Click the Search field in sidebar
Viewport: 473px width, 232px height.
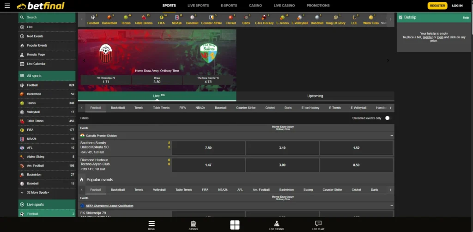[x=47, y=18]
